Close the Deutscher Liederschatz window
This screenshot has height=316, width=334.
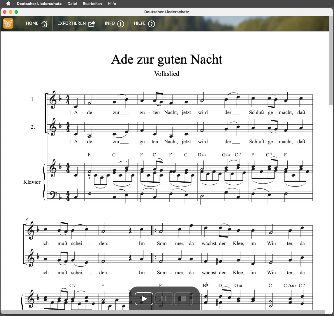click(5, 12)
